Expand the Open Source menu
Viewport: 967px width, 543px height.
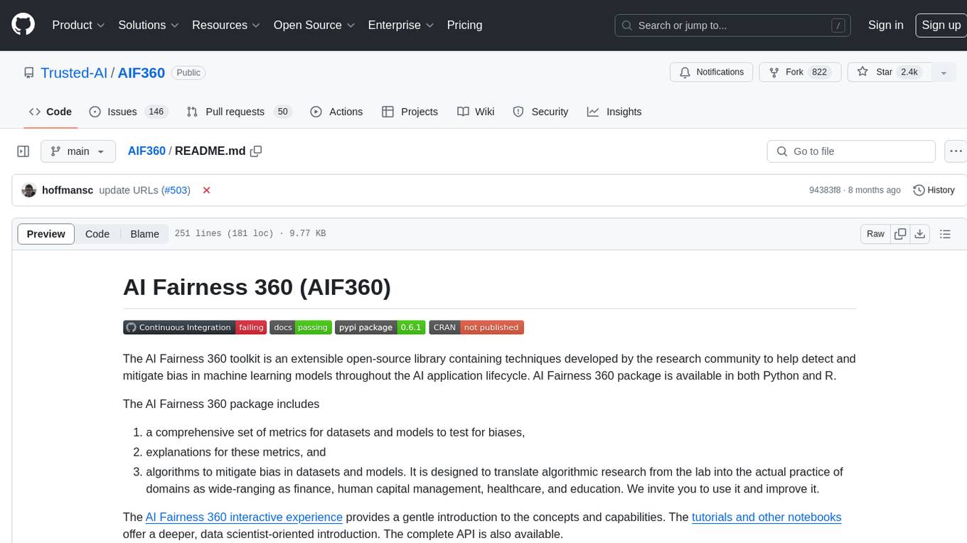coord(313,25)
